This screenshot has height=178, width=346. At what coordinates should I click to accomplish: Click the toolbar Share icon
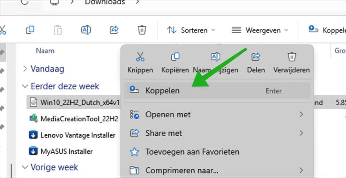click(114, 30)
